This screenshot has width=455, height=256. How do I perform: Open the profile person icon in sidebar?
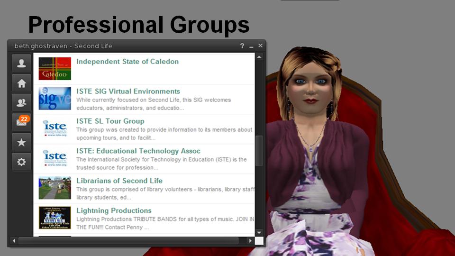pos(21,63)
